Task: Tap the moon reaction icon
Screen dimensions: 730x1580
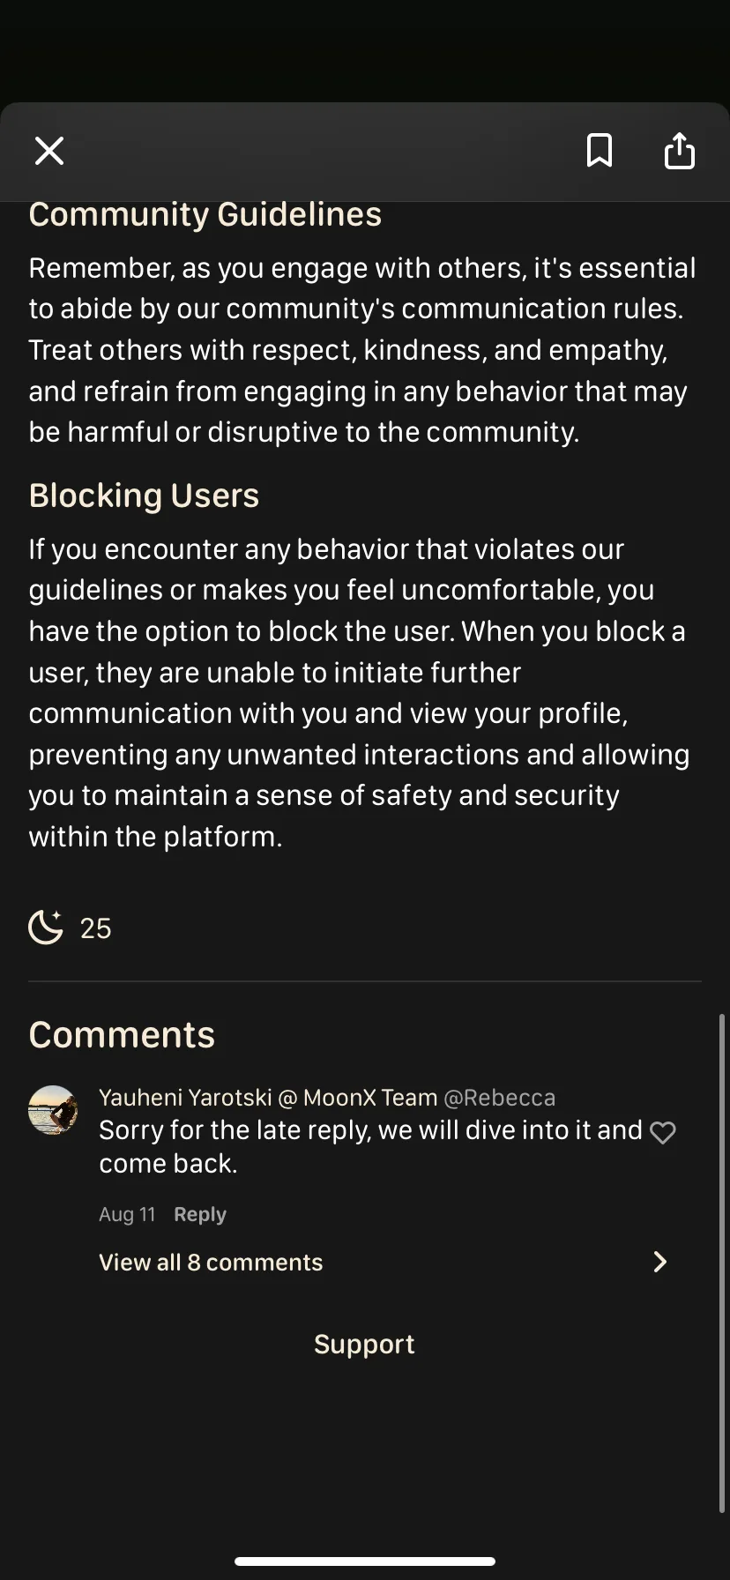Action: pyautogui.click(x=46, y=928)
